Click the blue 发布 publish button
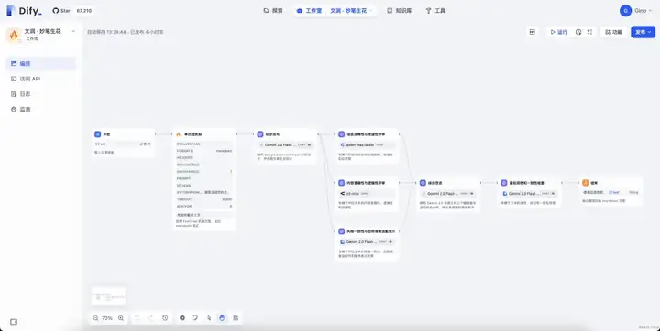This screenshot has width=660, height=331. pos(643,32)
